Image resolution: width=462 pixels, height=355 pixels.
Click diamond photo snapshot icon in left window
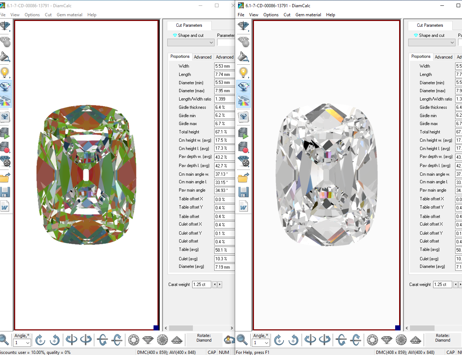point(5,117)
